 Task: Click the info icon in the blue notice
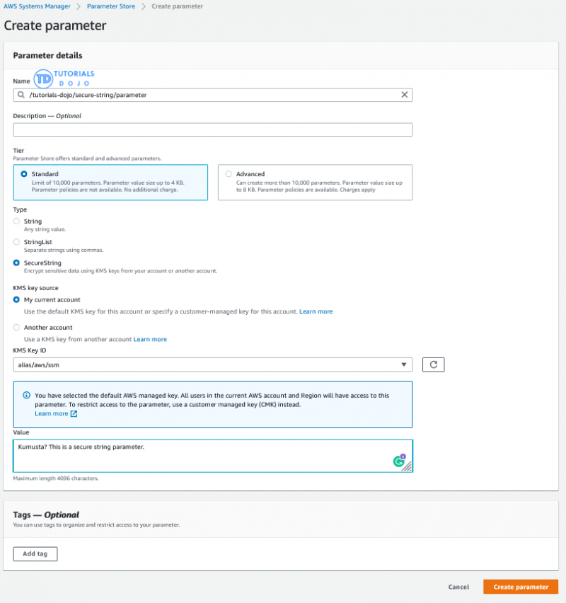26,396
